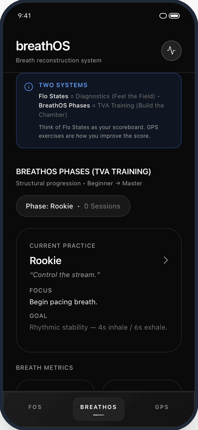Select the first Breath Metrics card
The height and width of the screenshot is (430, 198).
coord(56,388)
